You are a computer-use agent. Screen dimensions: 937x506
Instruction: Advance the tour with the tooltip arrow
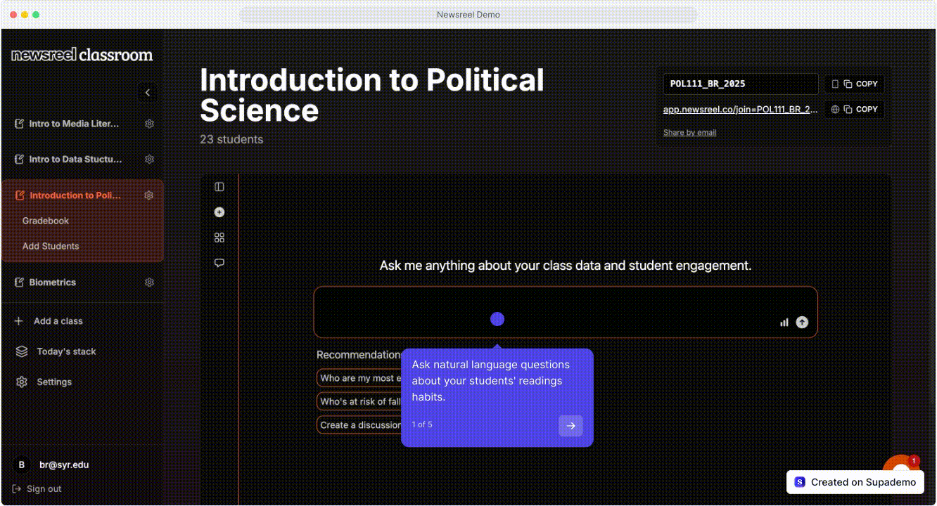click(x=571, y=424)
